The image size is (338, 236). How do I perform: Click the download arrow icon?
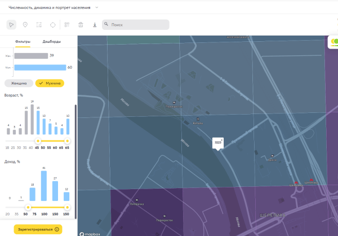pyautogui.click(x=95, y=25)
